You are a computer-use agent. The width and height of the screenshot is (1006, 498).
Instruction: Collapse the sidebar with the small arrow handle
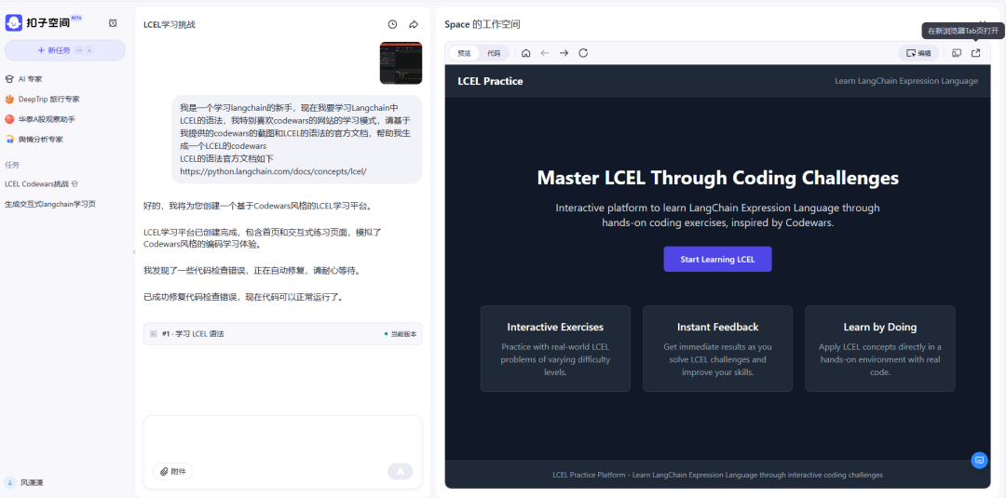click(133, 252)
